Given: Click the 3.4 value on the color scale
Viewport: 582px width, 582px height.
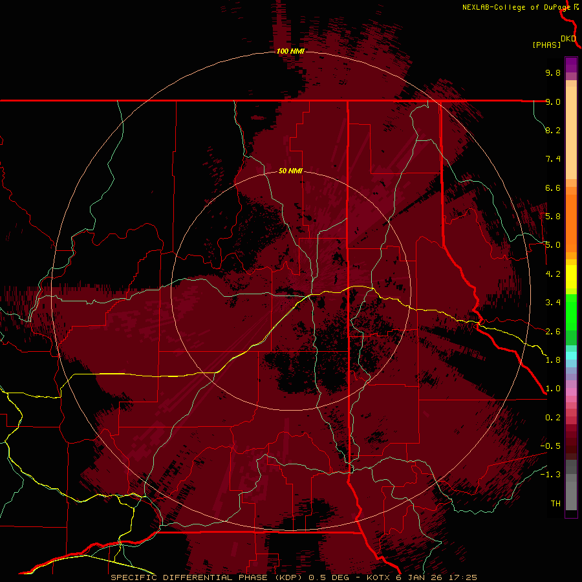Looking at the screenshot, I should (553, 303).
